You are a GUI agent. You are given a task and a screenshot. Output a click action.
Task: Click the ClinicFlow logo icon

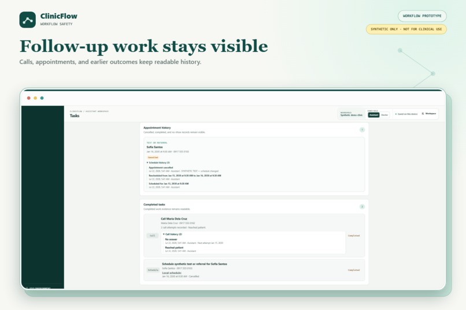tap(28, 20)
